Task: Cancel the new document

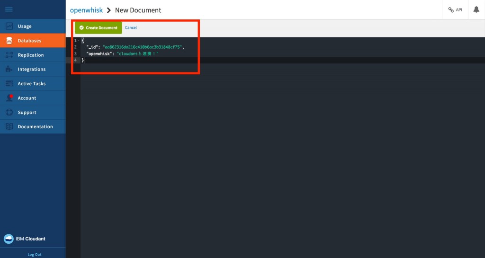Action: click(x=131, y=27)
